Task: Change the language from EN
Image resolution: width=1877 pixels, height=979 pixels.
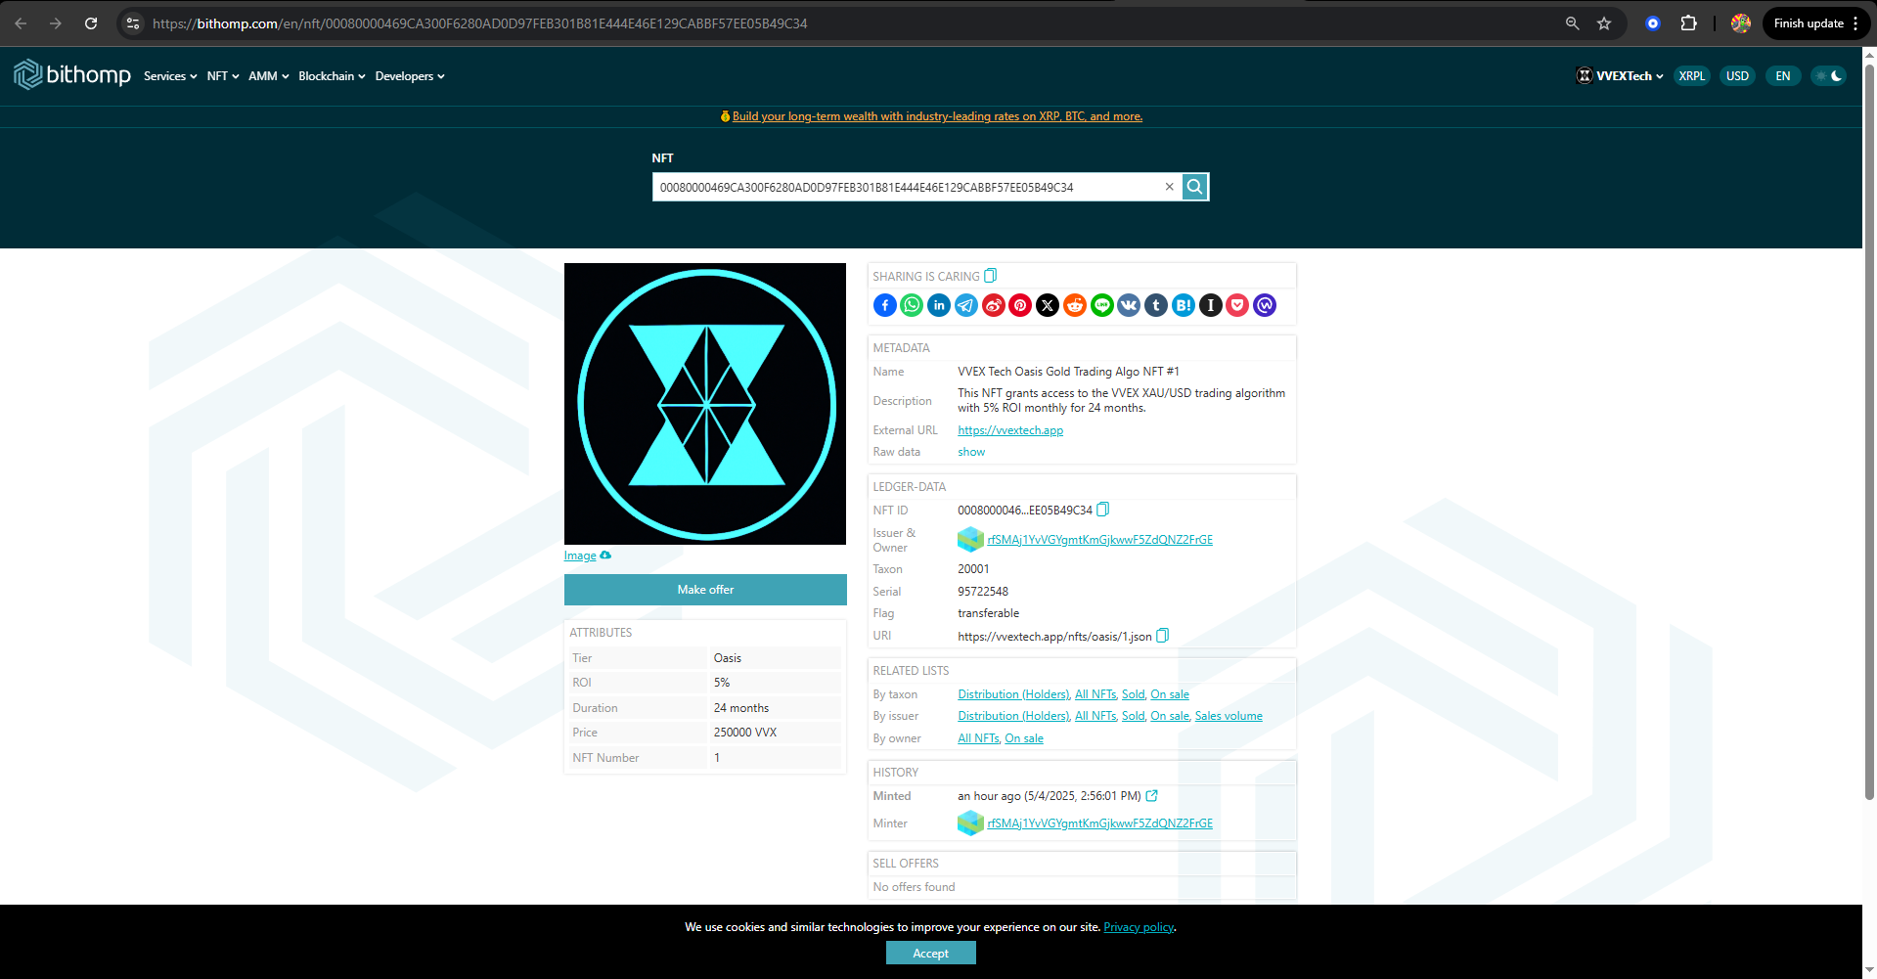Action: tap(1783, 75)
